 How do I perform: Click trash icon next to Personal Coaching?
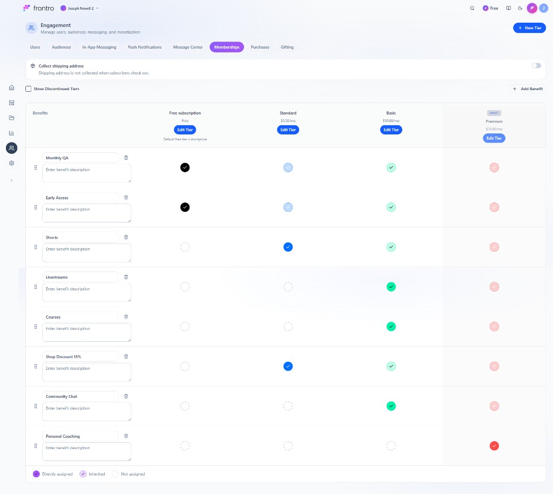click(x=126, y=436)
